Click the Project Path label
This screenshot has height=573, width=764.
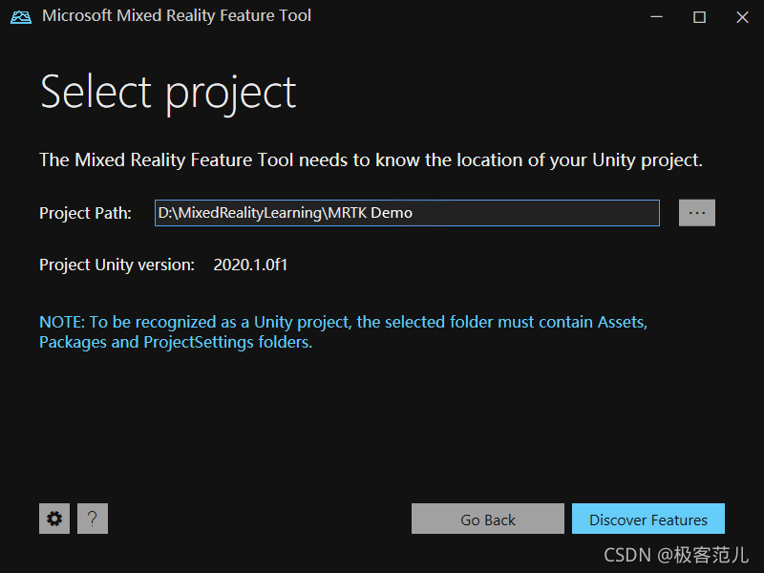(x=85, y=213)
